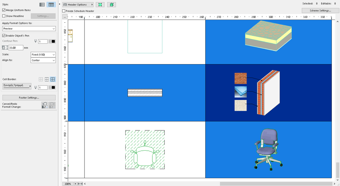Click the select-in-3D green icon

111,5
